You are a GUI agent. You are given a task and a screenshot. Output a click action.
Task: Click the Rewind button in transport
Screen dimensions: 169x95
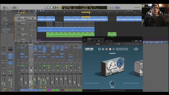(x=46, y=8)
